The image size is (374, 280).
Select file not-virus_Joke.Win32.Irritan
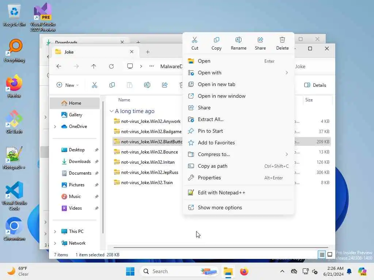click(x=148, y=162)
